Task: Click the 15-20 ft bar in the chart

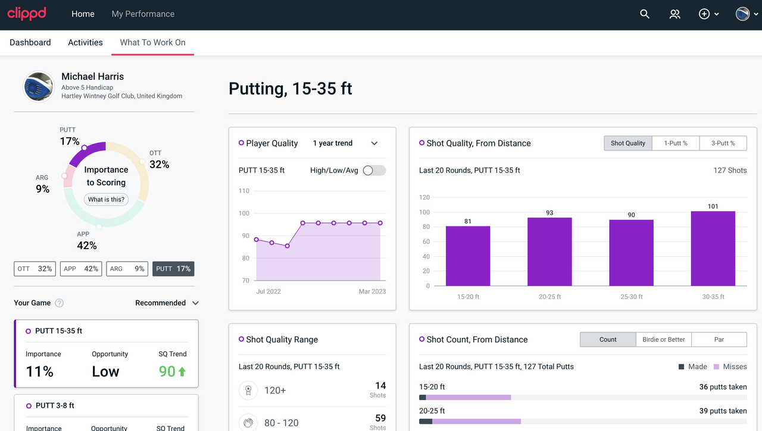Action: [x=468, y=256]
